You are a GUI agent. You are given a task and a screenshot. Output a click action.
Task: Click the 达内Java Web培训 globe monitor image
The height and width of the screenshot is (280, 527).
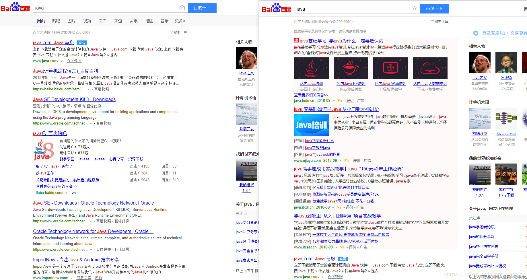pyautogui.click(x=390, y=68)
